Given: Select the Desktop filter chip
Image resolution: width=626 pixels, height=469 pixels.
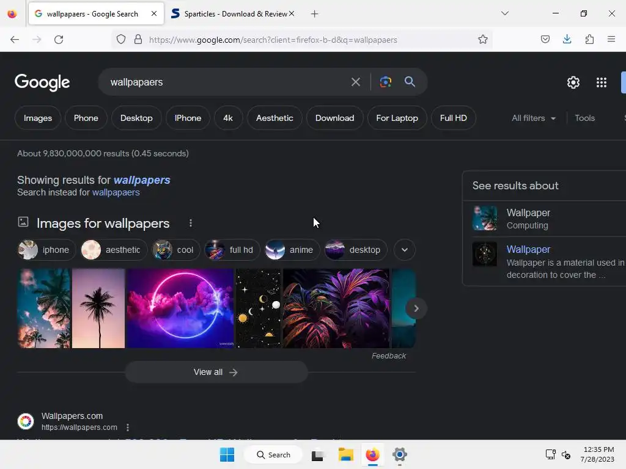Looking at the screenshot, I should (136, 118).
